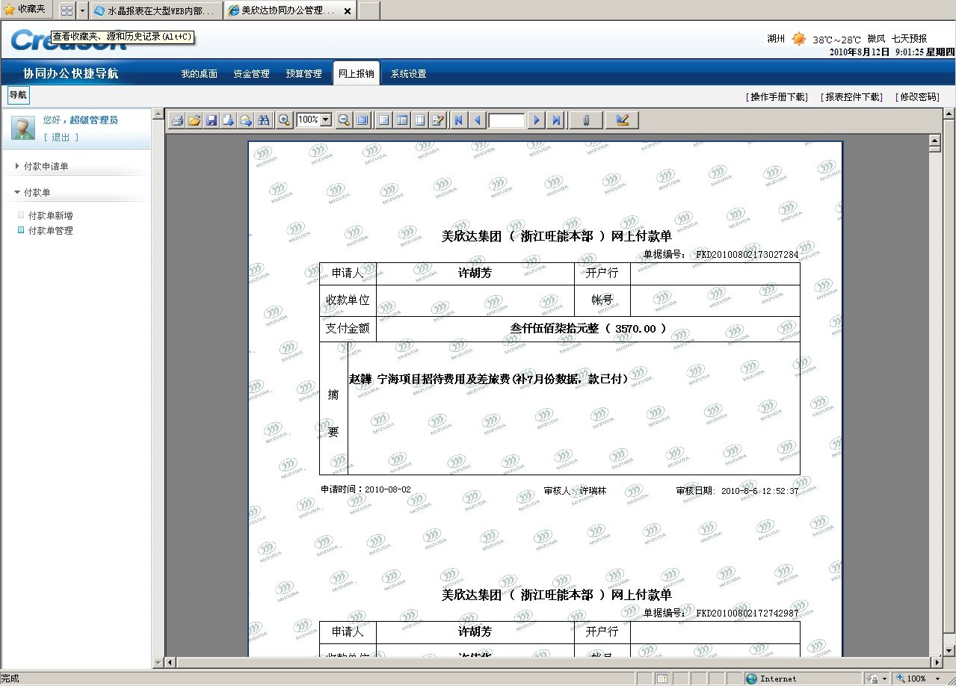Click the 修改密码 link
The height and width of the screenshot is (686, 956).
pos(916,97)
